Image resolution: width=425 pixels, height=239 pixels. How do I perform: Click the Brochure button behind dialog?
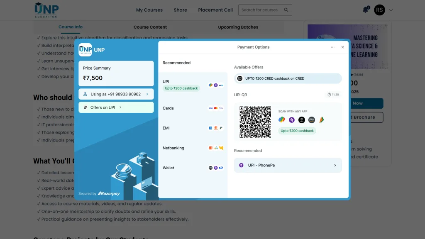(366, 117)
